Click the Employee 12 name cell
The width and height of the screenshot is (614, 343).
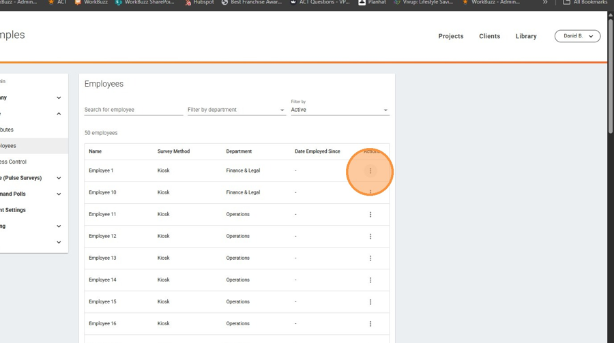point(102,237)
